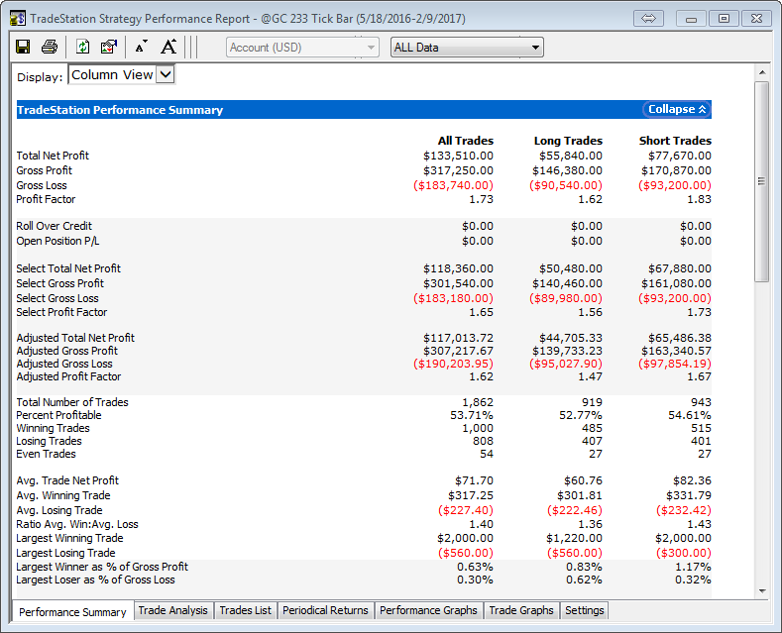
Task: Click the Ratio Avg. Win:Avg. Loss label
Action: coord(76,524)
